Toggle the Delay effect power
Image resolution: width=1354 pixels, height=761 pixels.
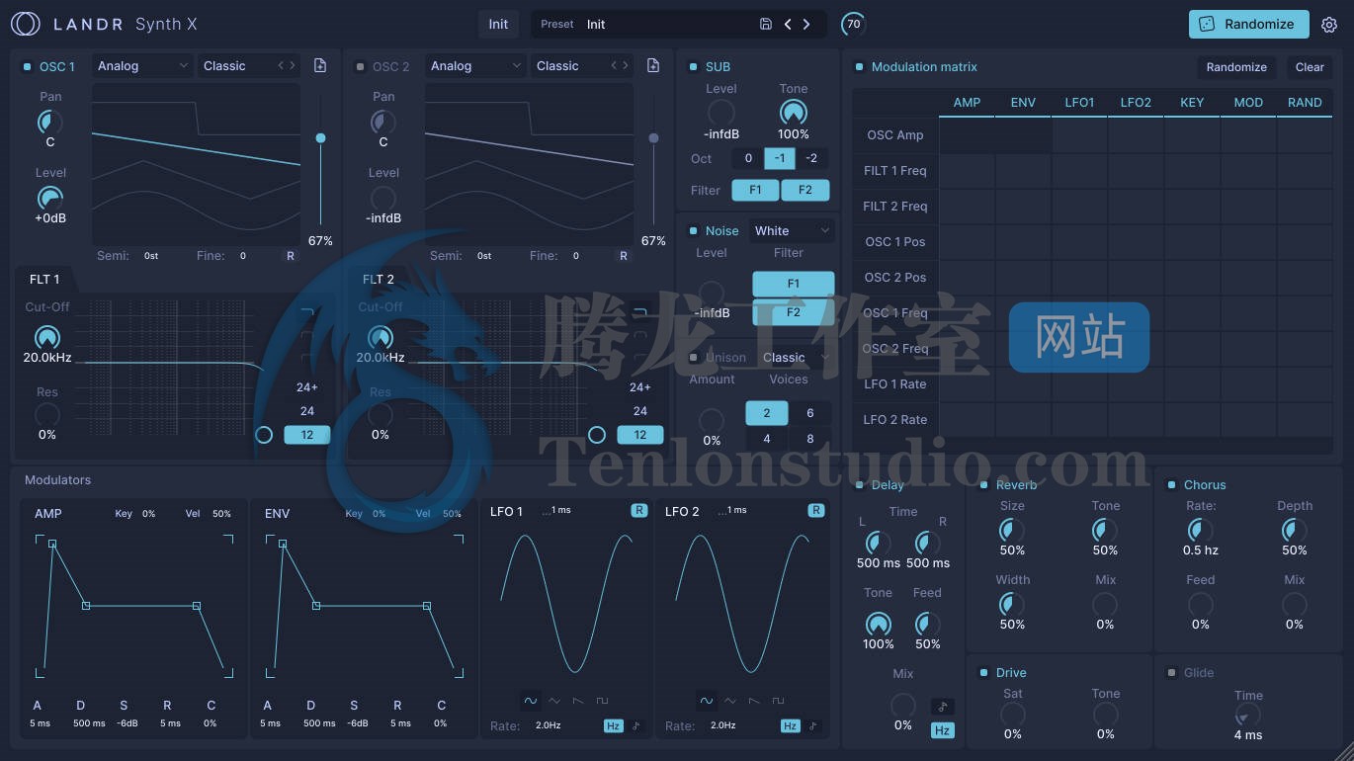859,485
